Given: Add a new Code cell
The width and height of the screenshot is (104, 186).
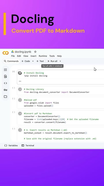Looking at the screenshot, I should (x=26, y=61).
